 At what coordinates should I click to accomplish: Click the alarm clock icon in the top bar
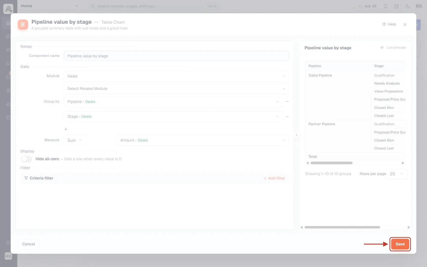396,6
